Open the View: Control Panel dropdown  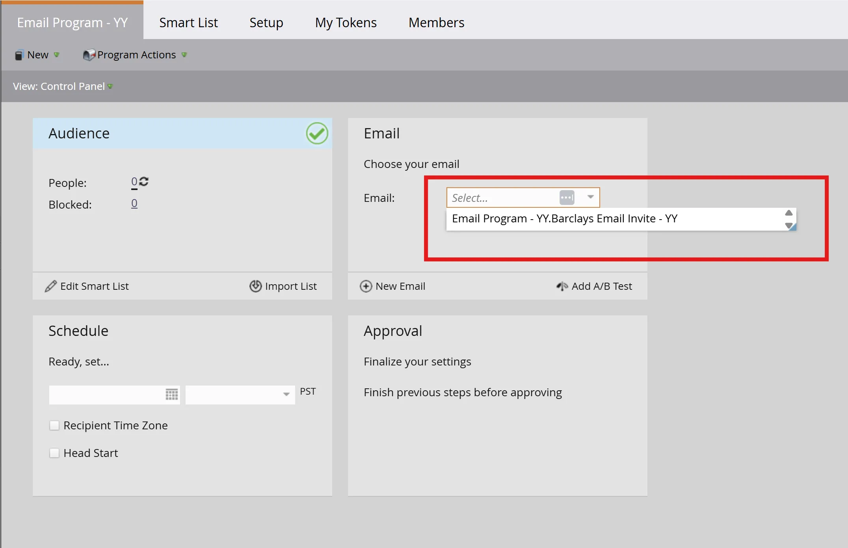[x=63, y=86]
